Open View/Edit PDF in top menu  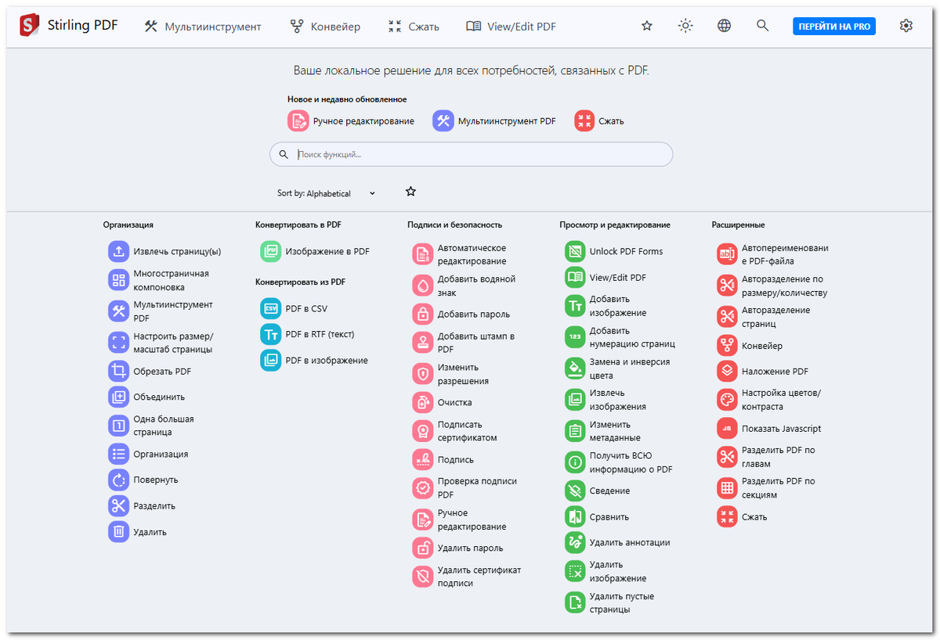tap(511, 26)
